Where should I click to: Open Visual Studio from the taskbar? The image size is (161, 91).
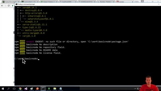26,89
